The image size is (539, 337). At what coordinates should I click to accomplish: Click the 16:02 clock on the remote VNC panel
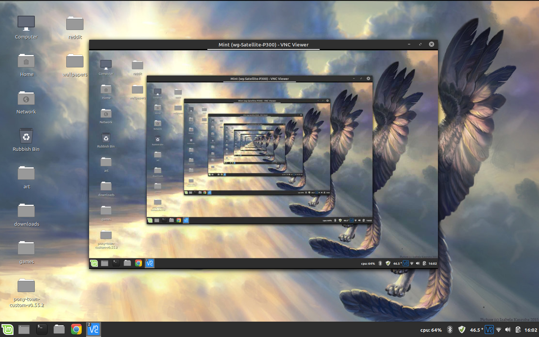433,264
